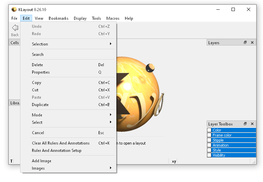Toggle the Animation section checkbox
This screenshot has height=182, width=263.
tap(209, 145)
